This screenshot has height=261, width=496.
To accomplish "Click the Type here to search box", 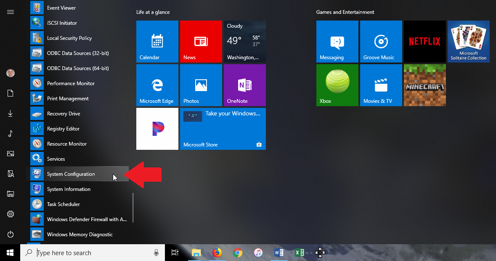I will pyautogui.click(x=93, y=253).
